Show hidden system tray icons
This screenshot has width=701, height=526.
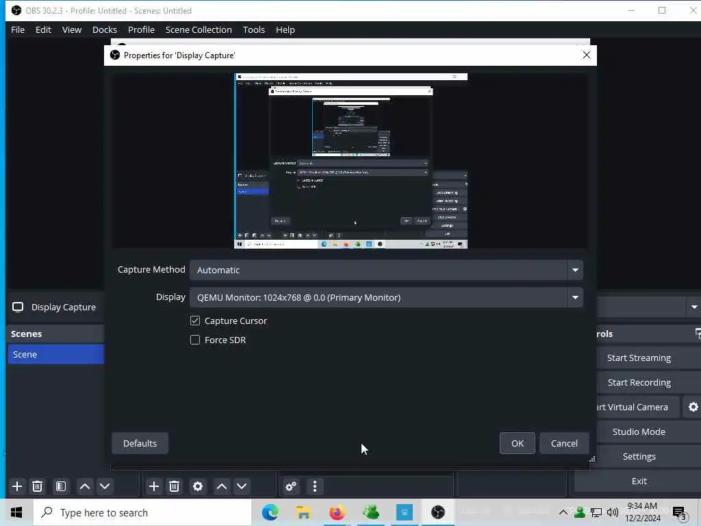click(563, 512)
